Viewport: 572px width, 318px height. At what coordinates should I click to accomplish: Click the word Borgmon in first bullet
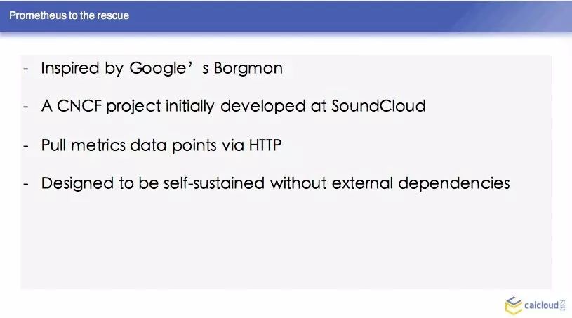(x=248, y=68)
